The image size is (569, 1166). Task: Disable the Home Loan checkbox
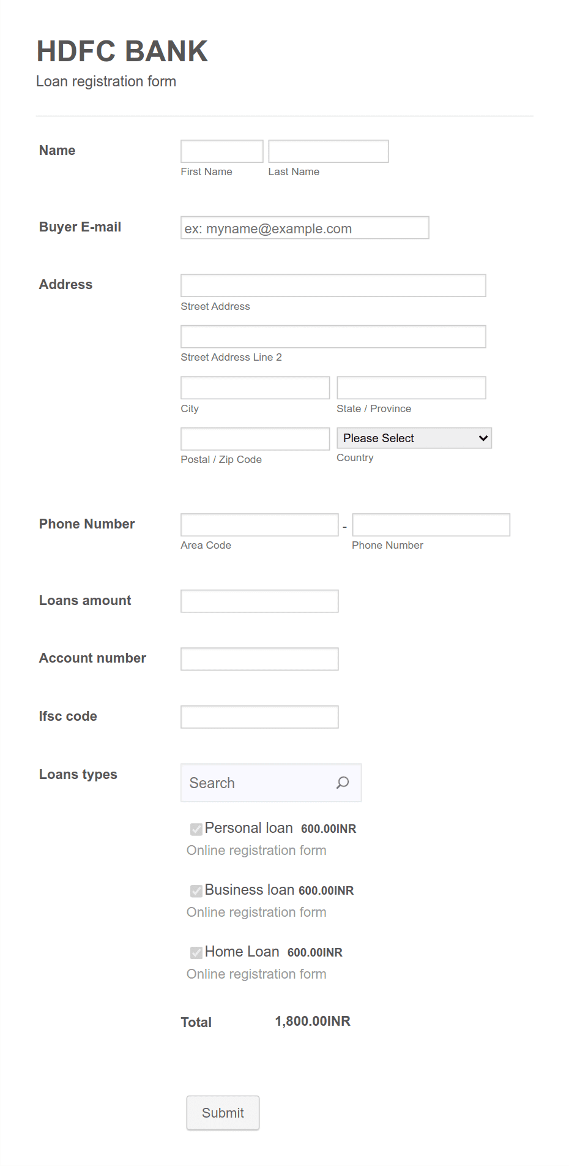click(x=196, y=953)
